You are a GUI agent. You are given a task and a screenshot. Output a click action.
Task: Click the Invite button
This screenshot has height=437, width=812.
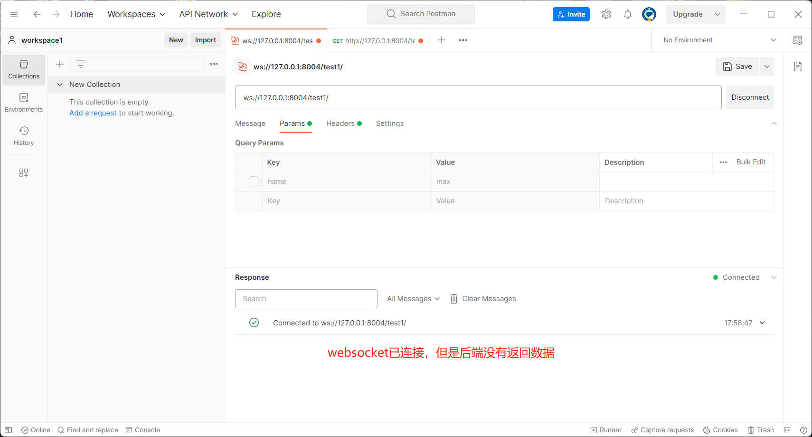[x=571, y=14]
